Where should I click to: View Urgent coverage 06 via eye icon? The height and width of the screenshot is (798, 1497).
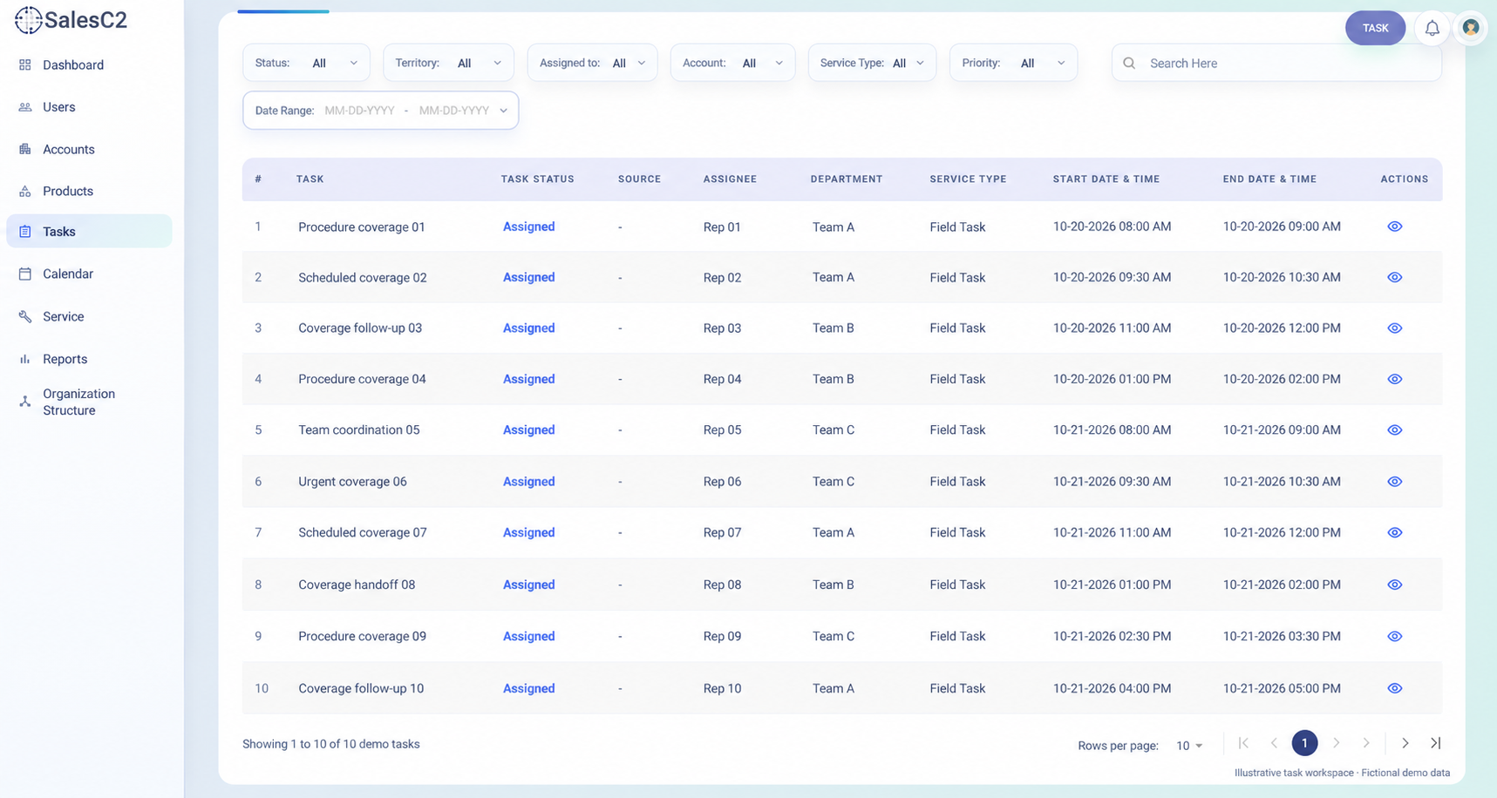pyautogui.click(x=1395, y=482)
